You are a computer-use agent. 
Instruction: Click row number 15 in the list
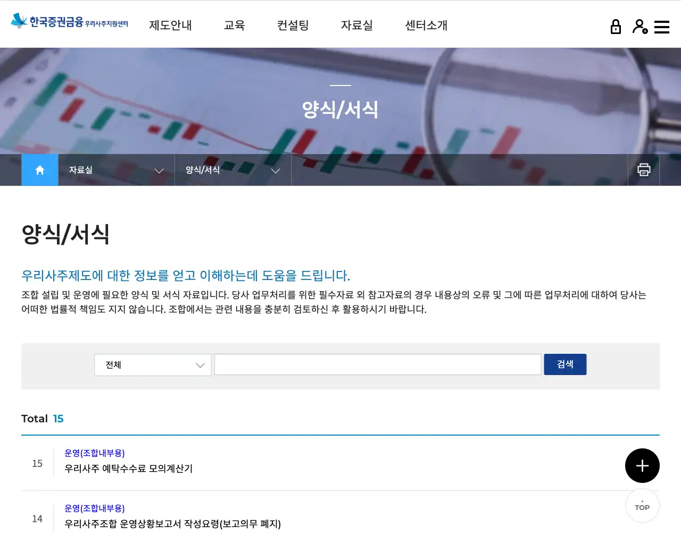[x=37, y=464]
